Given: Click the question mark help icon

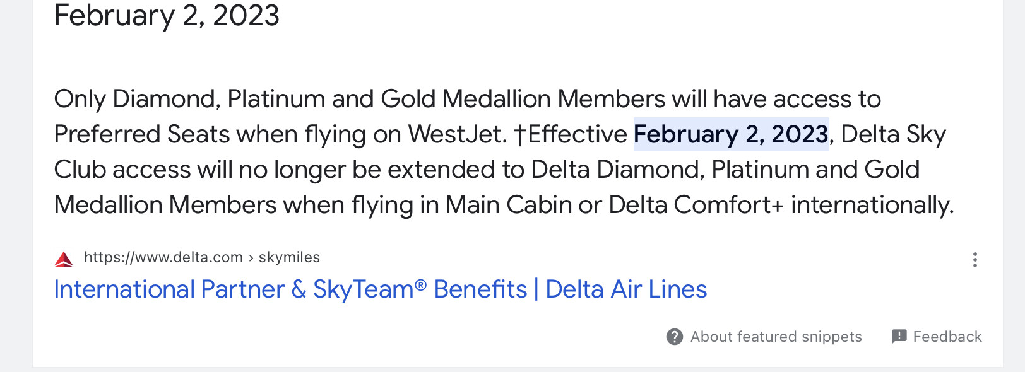Looking at the screenshot, I should point(674,337).
